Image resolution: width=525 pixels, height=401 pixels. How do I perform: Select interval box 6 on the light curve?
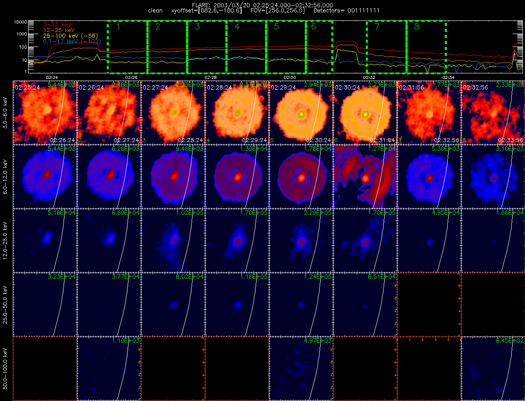tap(319, 46)
